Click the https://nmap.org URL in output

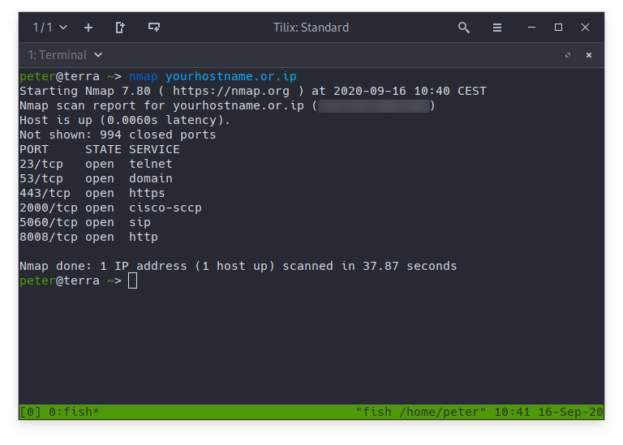(x=231, y=91)
